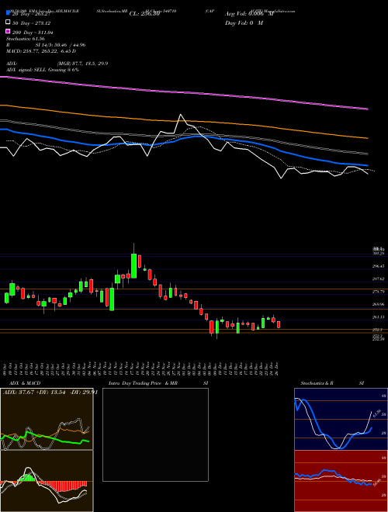Click the ADX line chart panel

(x=47, y=419)
